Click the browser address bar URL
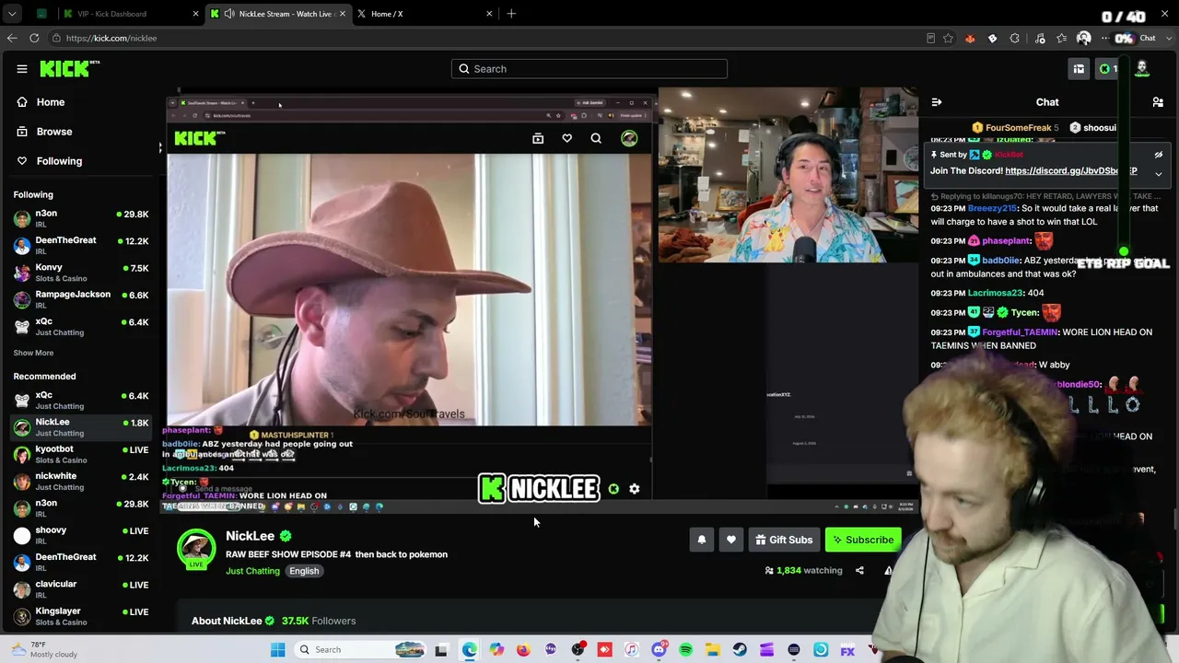The height and width of the screenshot is (663, 1179). coord(111,38)
